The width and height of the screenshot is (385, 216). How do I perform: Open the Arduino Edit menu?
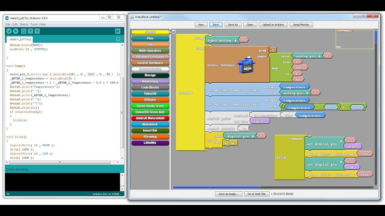coord(15,24)
